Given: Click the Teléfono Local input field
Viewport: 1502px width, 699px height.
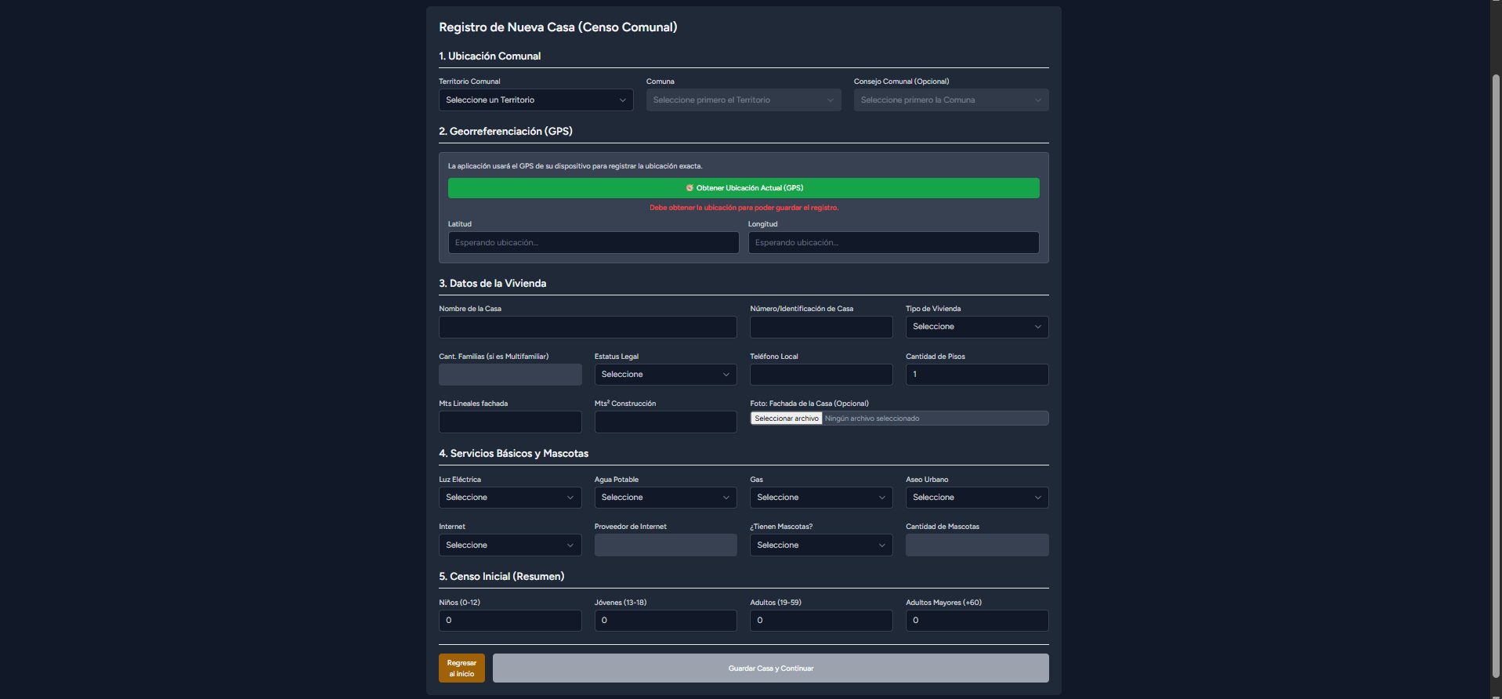Looking at the screenshot, I should 821,375.
